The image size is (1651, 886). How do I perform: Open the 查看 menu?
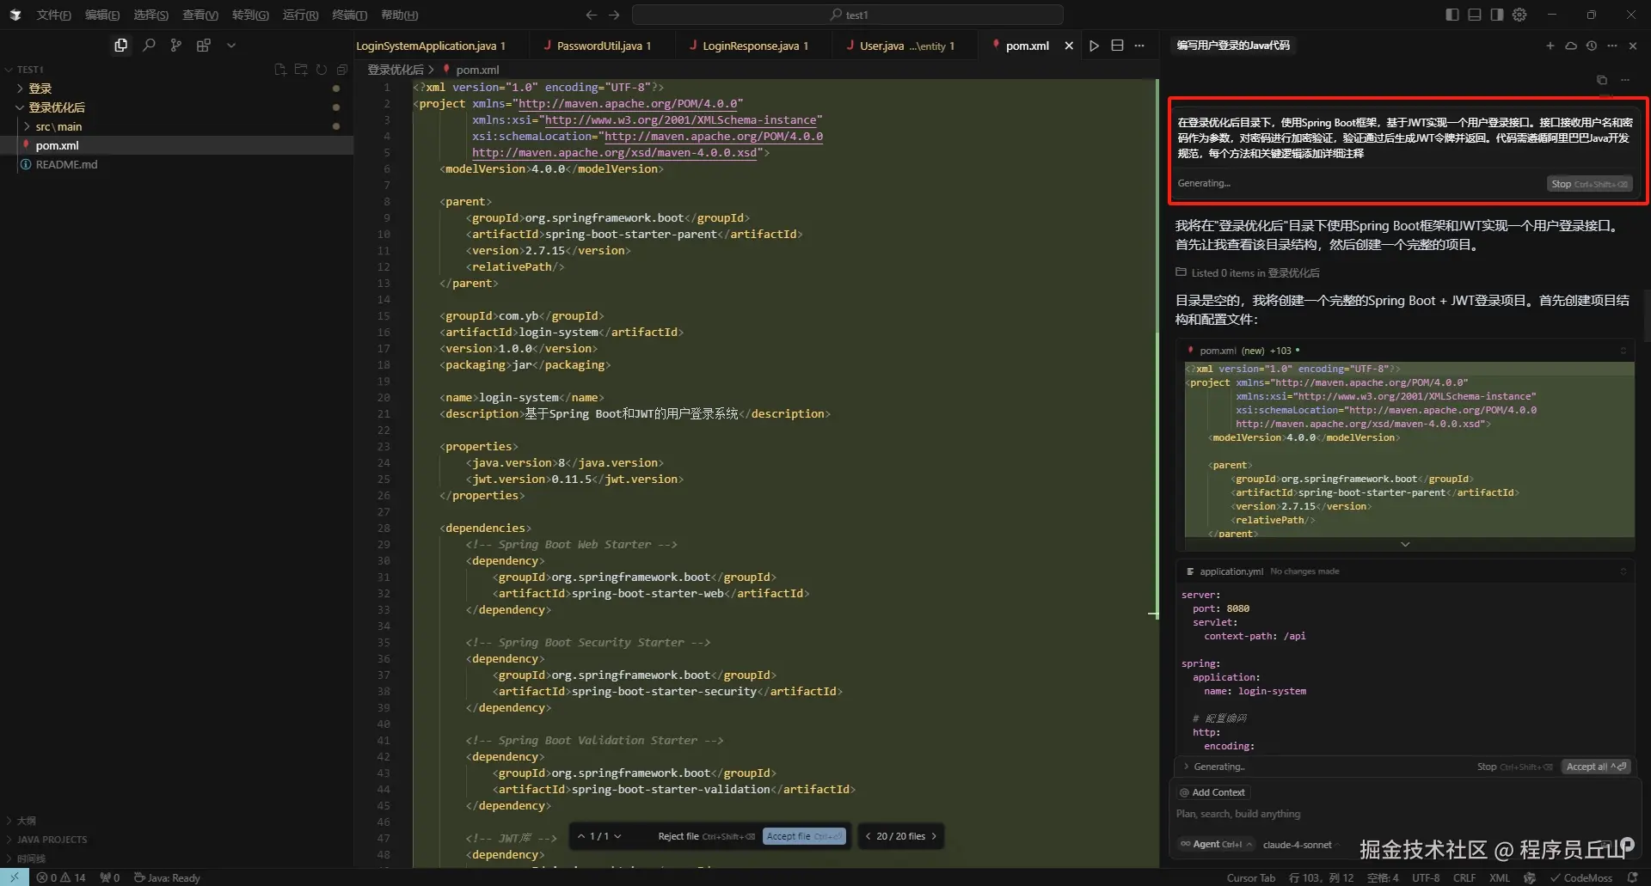(x=200, y=15)
